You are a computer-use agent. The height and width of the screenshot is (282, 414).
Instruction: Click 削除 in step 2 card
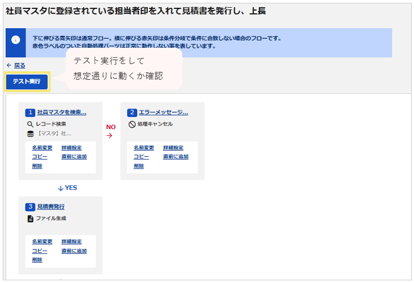click(139, 166)
